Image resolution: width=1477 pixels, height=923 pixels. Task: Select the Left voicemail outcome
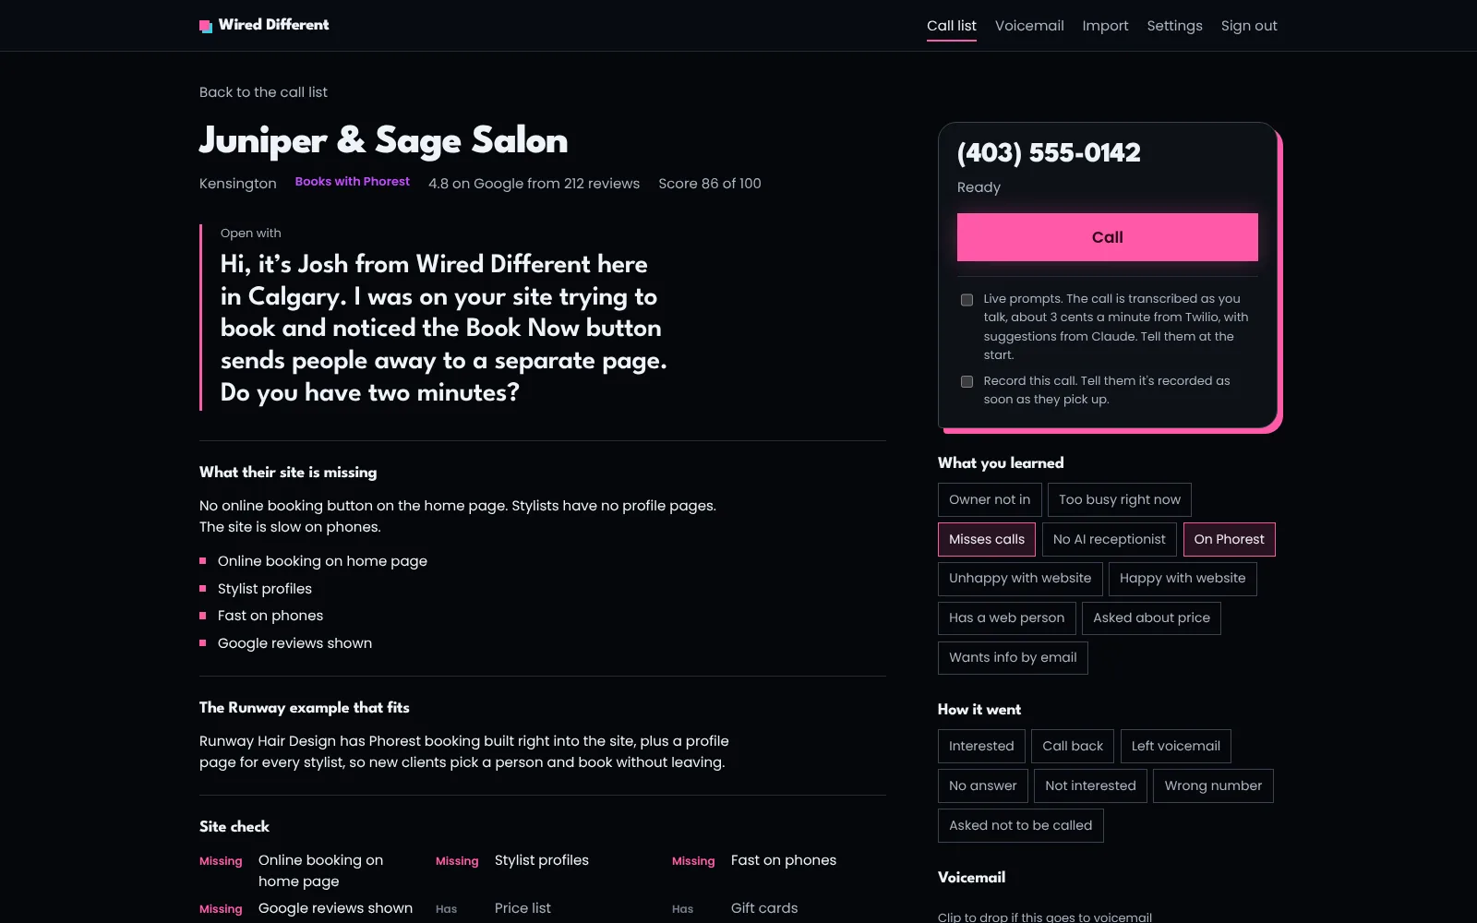pyautogui.click(x=1175, y=747)
